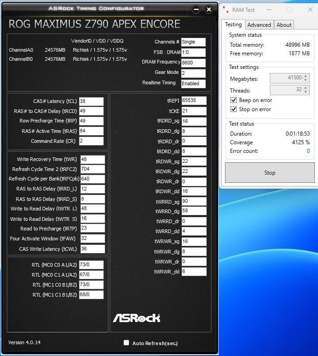Click the RTL MC0 C1 A1/A2 field
This screenshot has height=356, width=318.
pyautogui.click(x=91, y=275)
